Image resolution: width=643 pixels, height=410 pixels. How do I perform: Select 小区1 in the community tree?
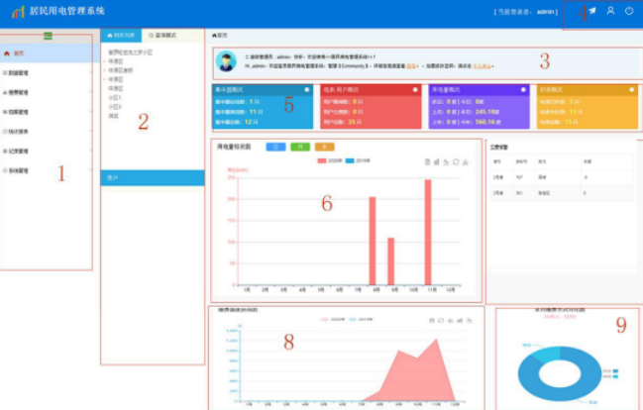[x=115, y=98]
